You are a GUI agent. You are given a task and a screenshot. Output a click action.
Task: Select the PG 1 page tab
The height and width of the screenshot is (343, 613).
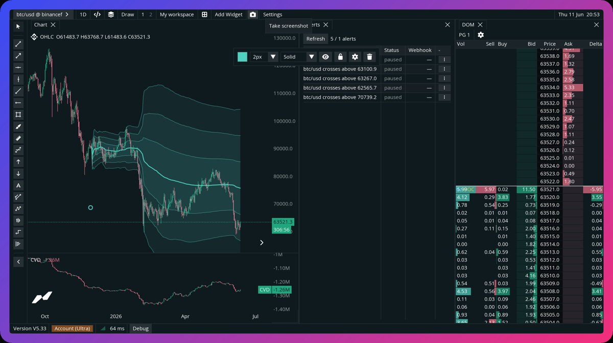click(465, 35)
